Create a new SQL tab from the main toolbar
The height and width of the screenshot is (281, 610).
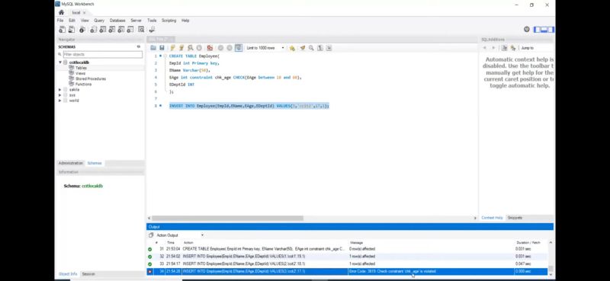click(63, 30)
